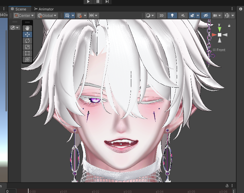Click the 0:04 mark on the timeline
The image size is (244, 193).
point(160,192)
